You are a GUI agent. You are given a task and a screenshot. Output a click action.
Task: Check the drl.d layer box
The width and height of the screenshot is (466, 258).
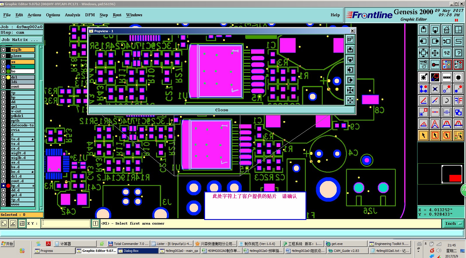(3, 176)
